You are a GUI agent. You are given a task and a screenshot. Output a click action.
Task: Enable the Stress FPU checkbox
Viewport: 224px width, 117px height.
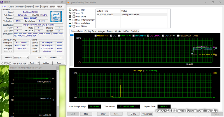74,13
